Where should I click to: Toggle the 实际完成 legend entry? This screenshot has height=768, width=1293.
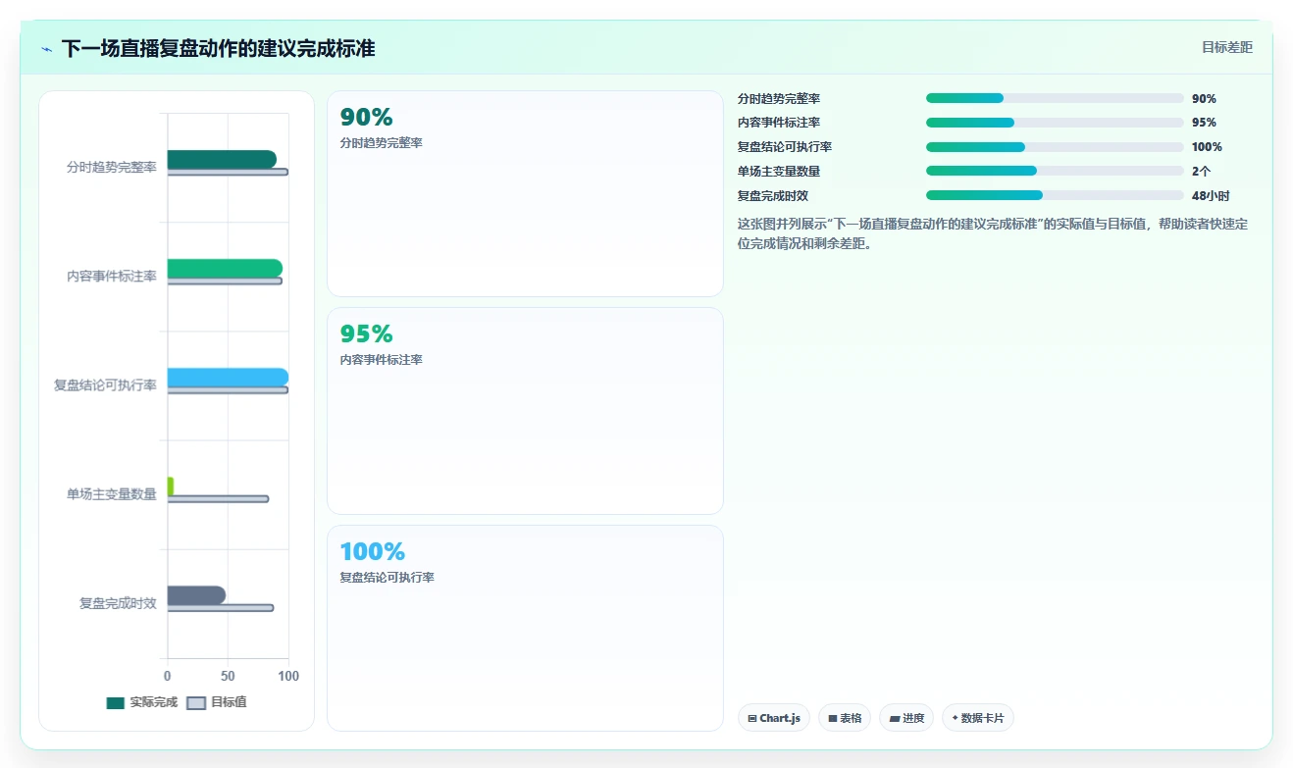point(142,702)
